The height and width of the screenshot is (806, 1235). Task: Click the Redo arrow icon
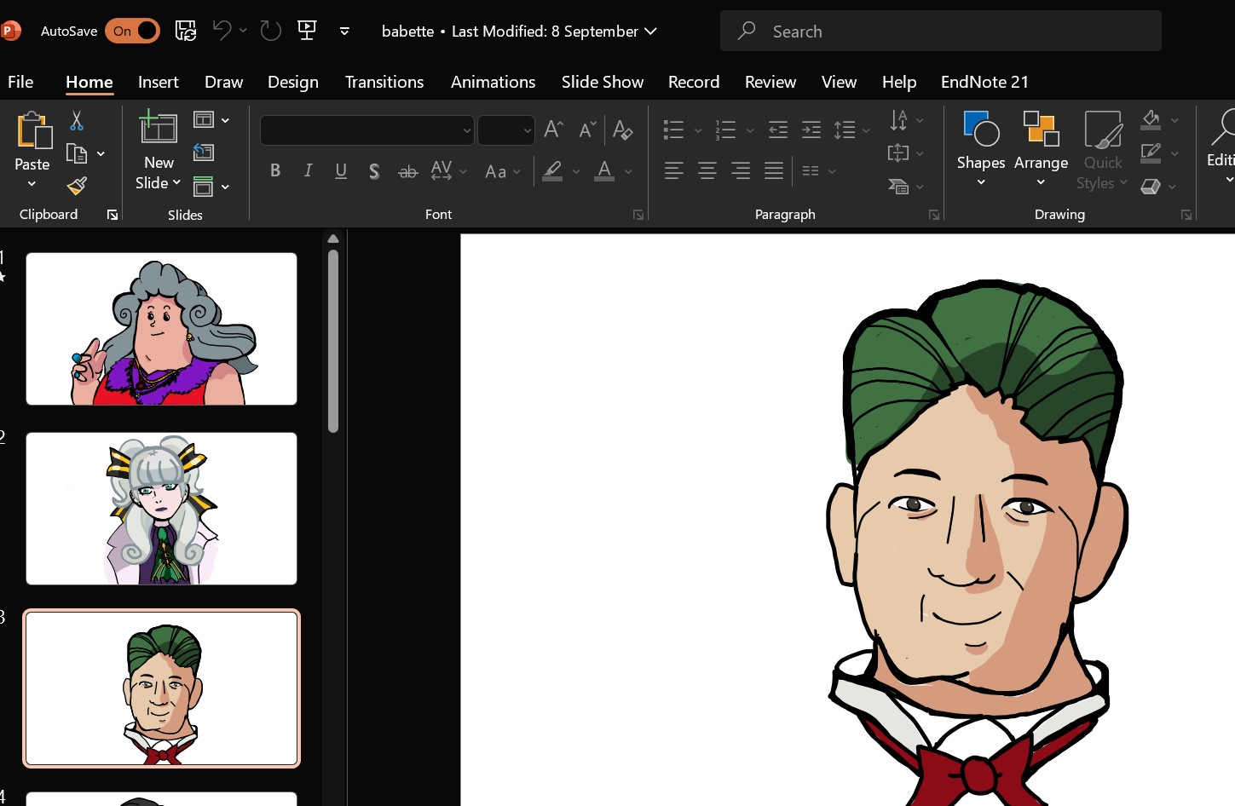pyautogui.click(x=271, y=31)
